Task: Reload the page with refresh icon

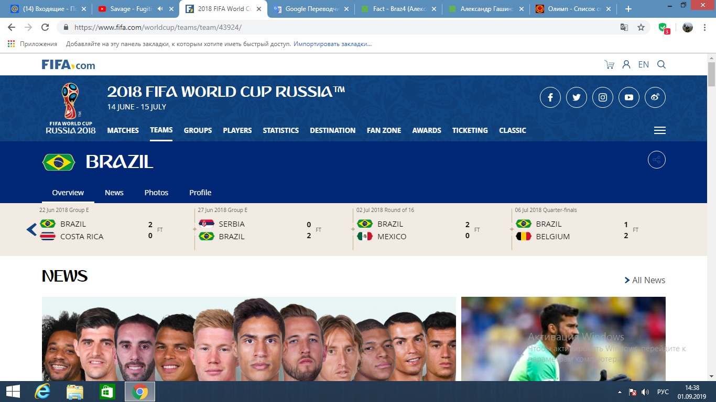Action: pos(45,27)
